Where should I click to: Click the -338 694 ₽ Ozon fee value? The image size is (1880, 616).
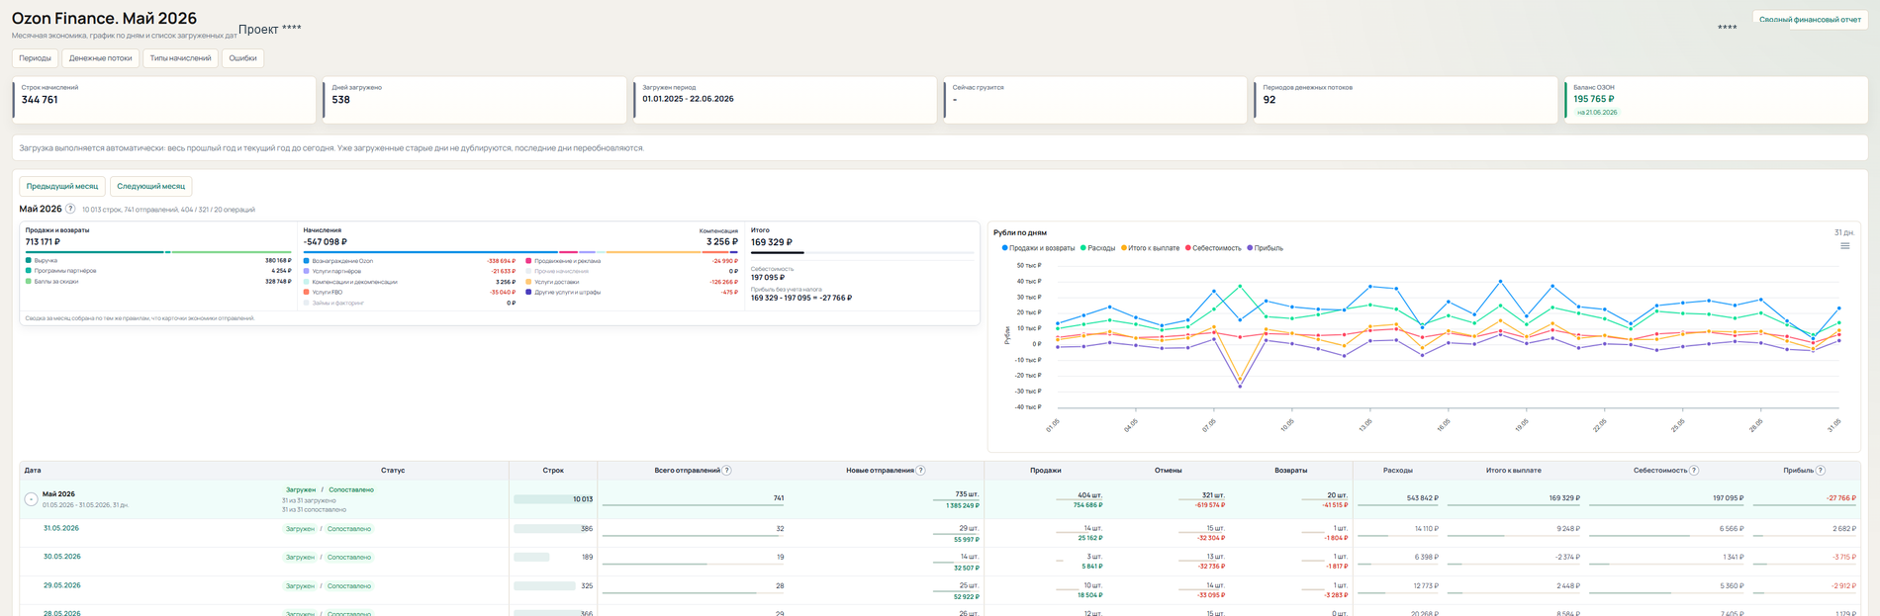point(501,261)
